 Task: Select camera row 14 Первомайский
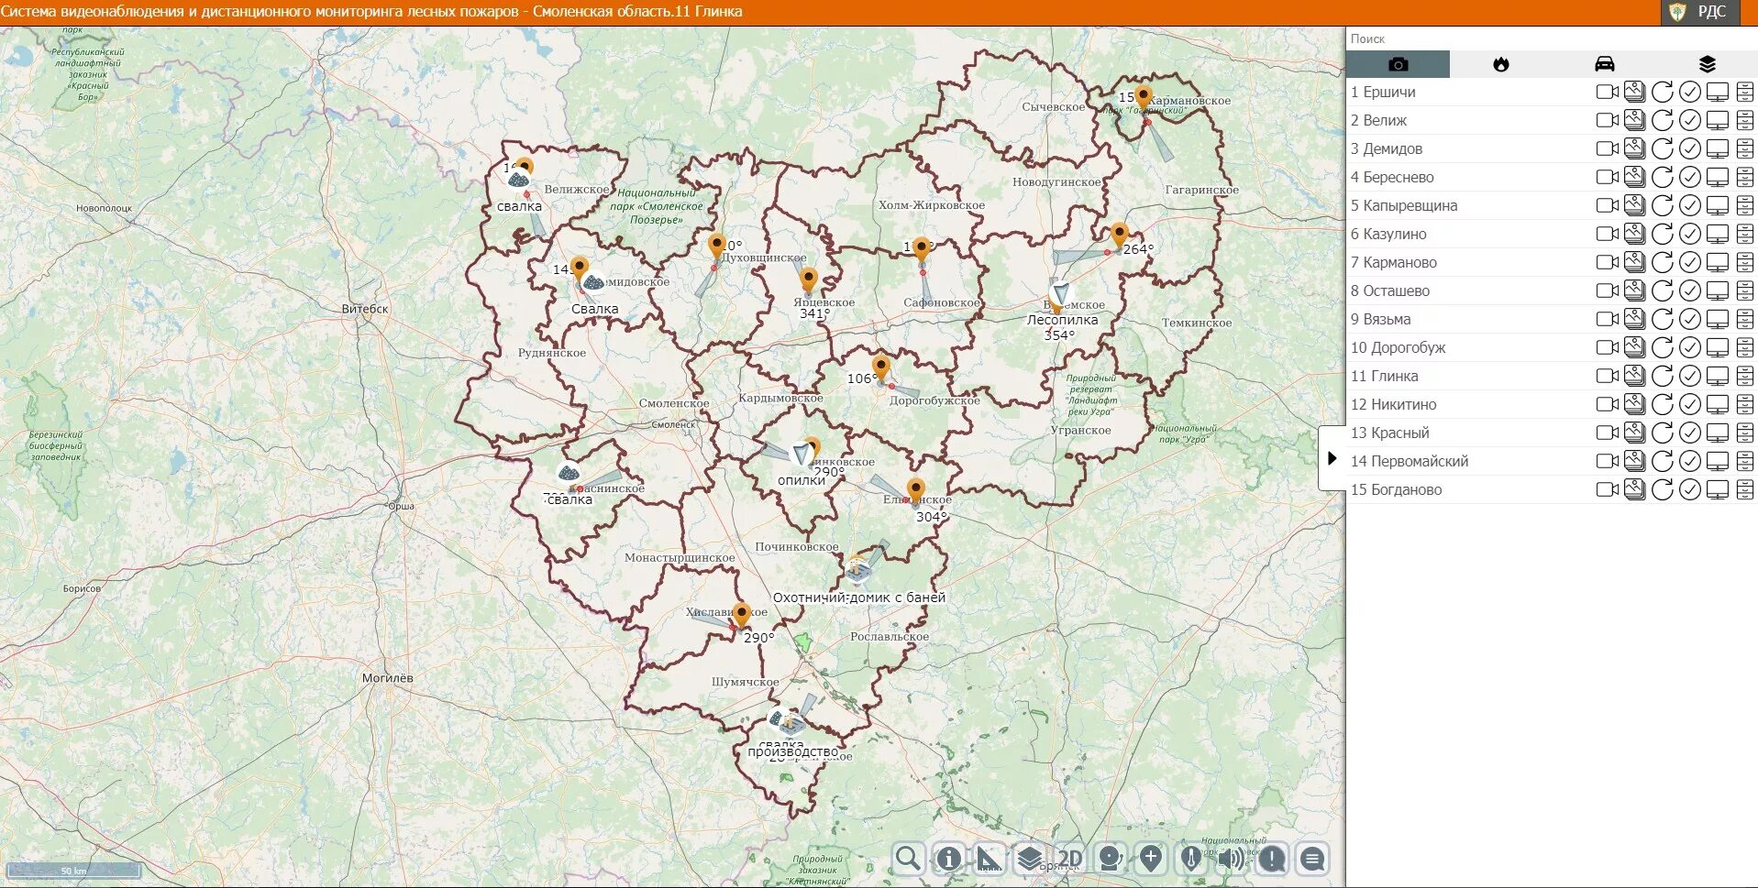pos(1552,461)
